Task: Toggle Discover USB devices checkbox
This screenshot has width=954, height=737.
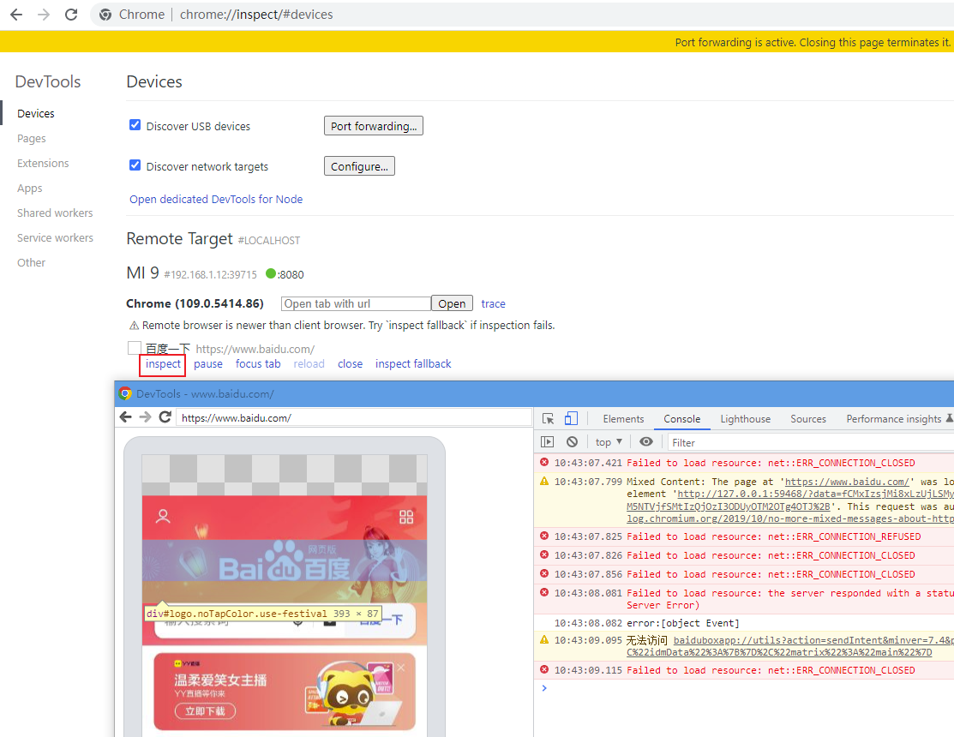Action: click(x=135, y=125)
